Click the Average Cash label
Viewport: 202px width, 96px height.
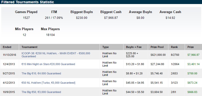[x=170, y=12]
